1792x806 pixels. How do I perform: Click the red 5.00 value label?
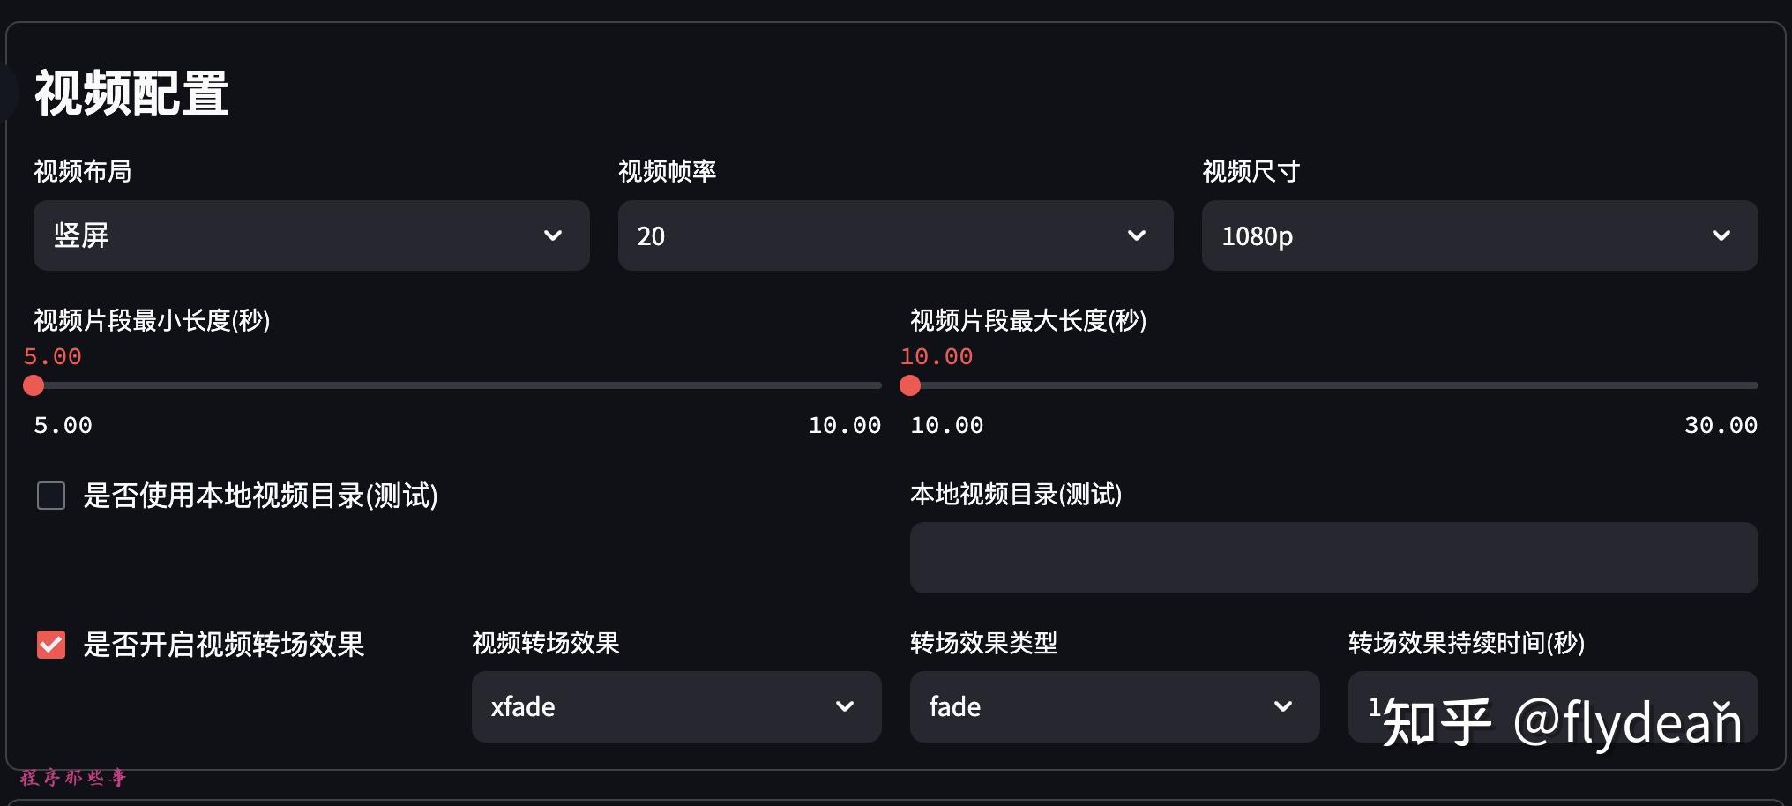coord(52,356)
